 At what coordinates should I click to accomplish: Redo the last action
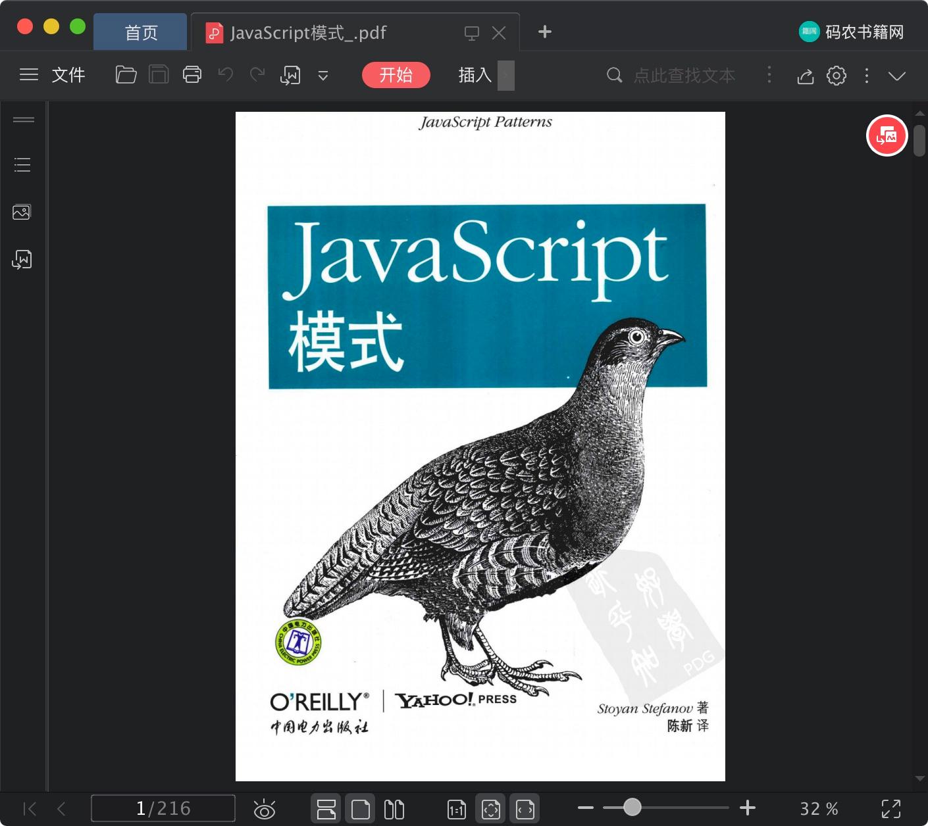click(257, 75)
